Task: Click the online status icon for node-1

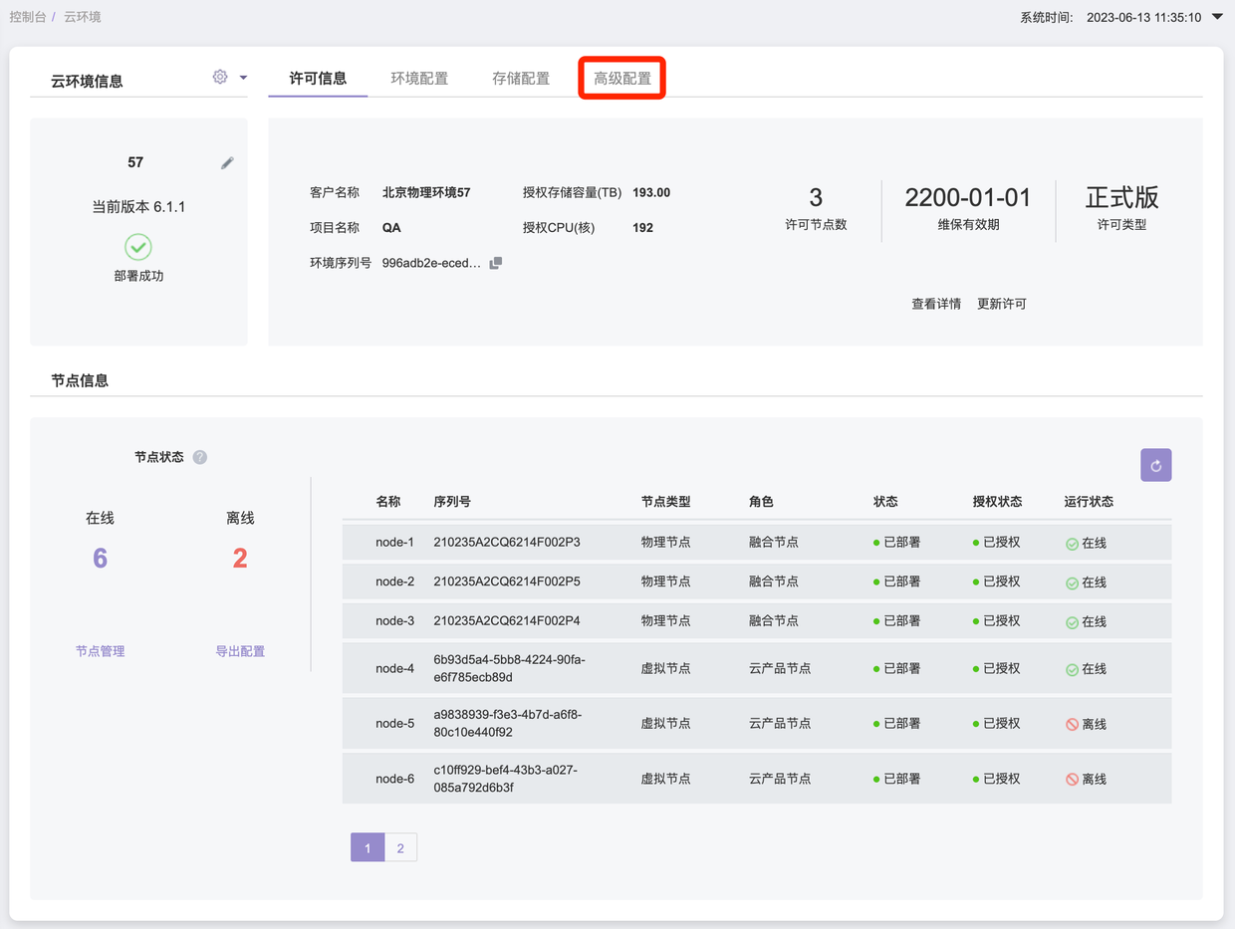Action: tap(1072, 544)
